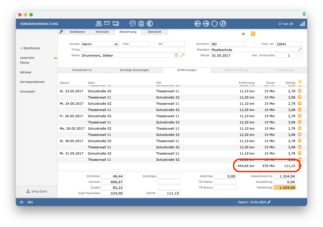The width and height of the screenshot is (323, 227).
Task: Click the empty Titel field
Action: click(x=139, y=44)
